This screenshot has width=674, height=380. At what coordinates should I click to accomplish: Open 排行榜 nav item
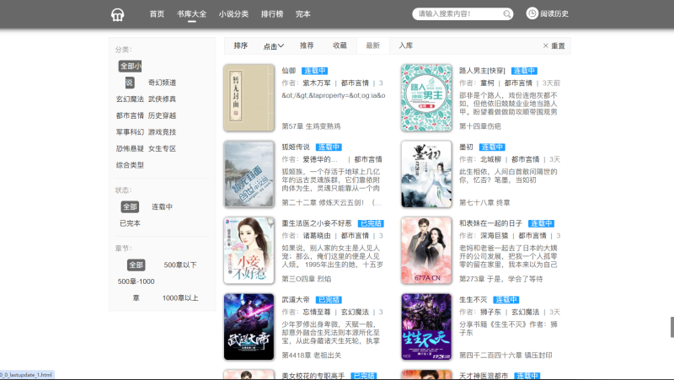click(272, 13)
